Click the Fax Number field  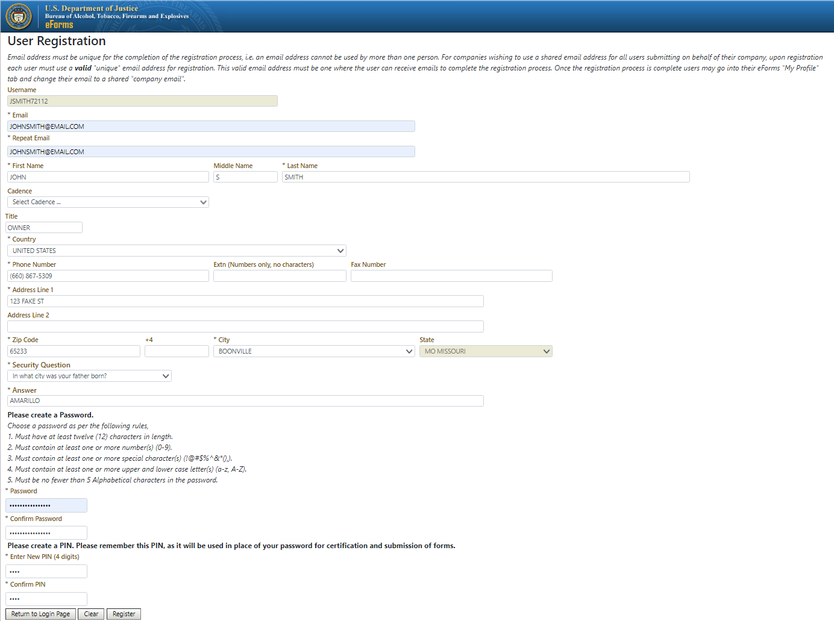point(451,275)
